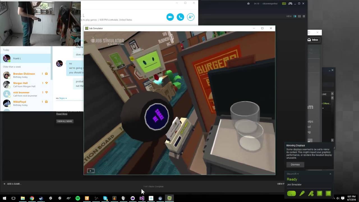
Task: Open nick brummer contact in Skype
Action: pos(25,94)
